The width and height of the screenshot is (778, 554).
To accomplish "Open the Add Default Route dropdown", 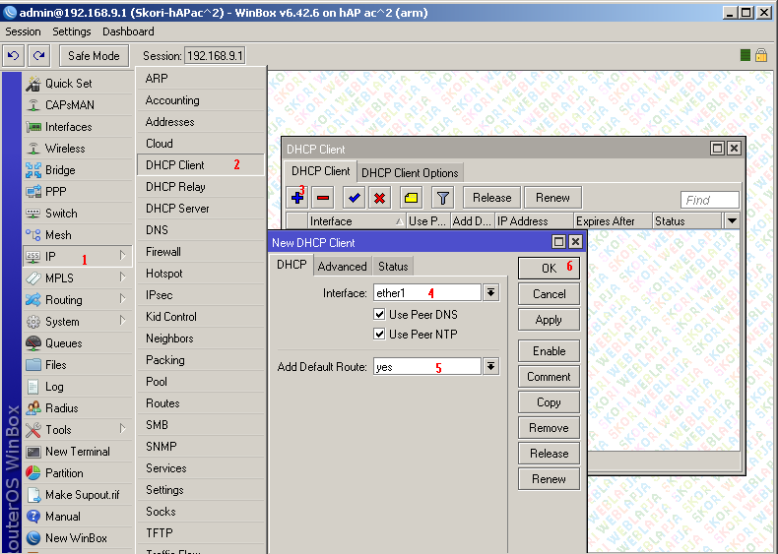I will 491,367.
